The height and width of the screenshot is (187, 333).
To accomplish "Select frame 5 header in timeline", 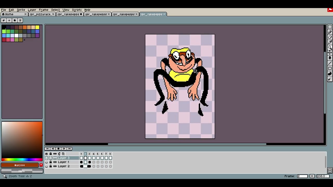I will (98, 154).
